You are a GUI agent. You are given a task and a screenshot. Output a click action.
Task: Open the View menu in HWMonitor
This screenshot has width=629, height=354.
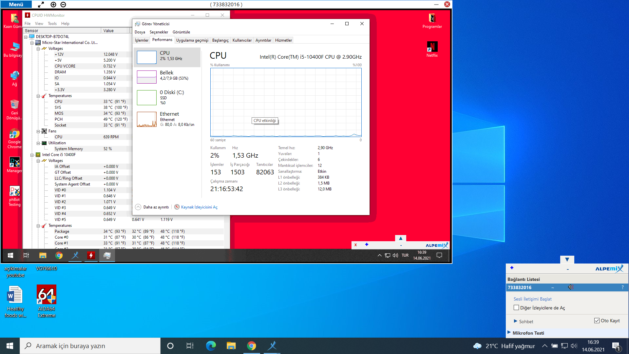pos(39,24)
